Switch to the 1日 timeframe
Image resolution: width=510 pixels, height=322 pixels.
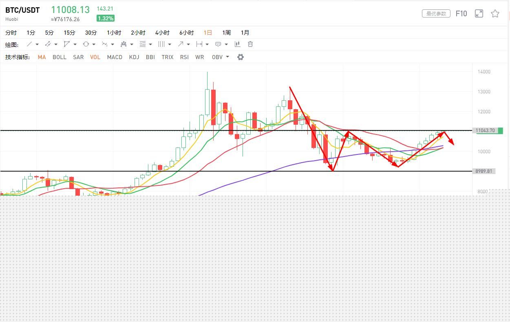208,33
